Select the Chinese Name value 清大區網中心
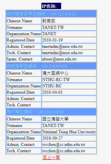The height and width of the screenshot is (164, 111). (x=55, y=73)
